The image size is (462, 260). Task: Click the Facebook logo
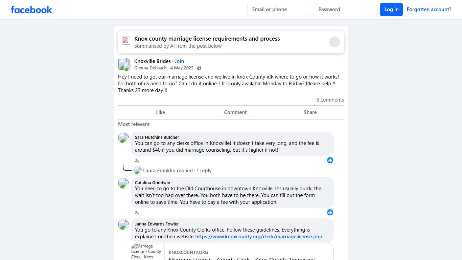[31, 9]
